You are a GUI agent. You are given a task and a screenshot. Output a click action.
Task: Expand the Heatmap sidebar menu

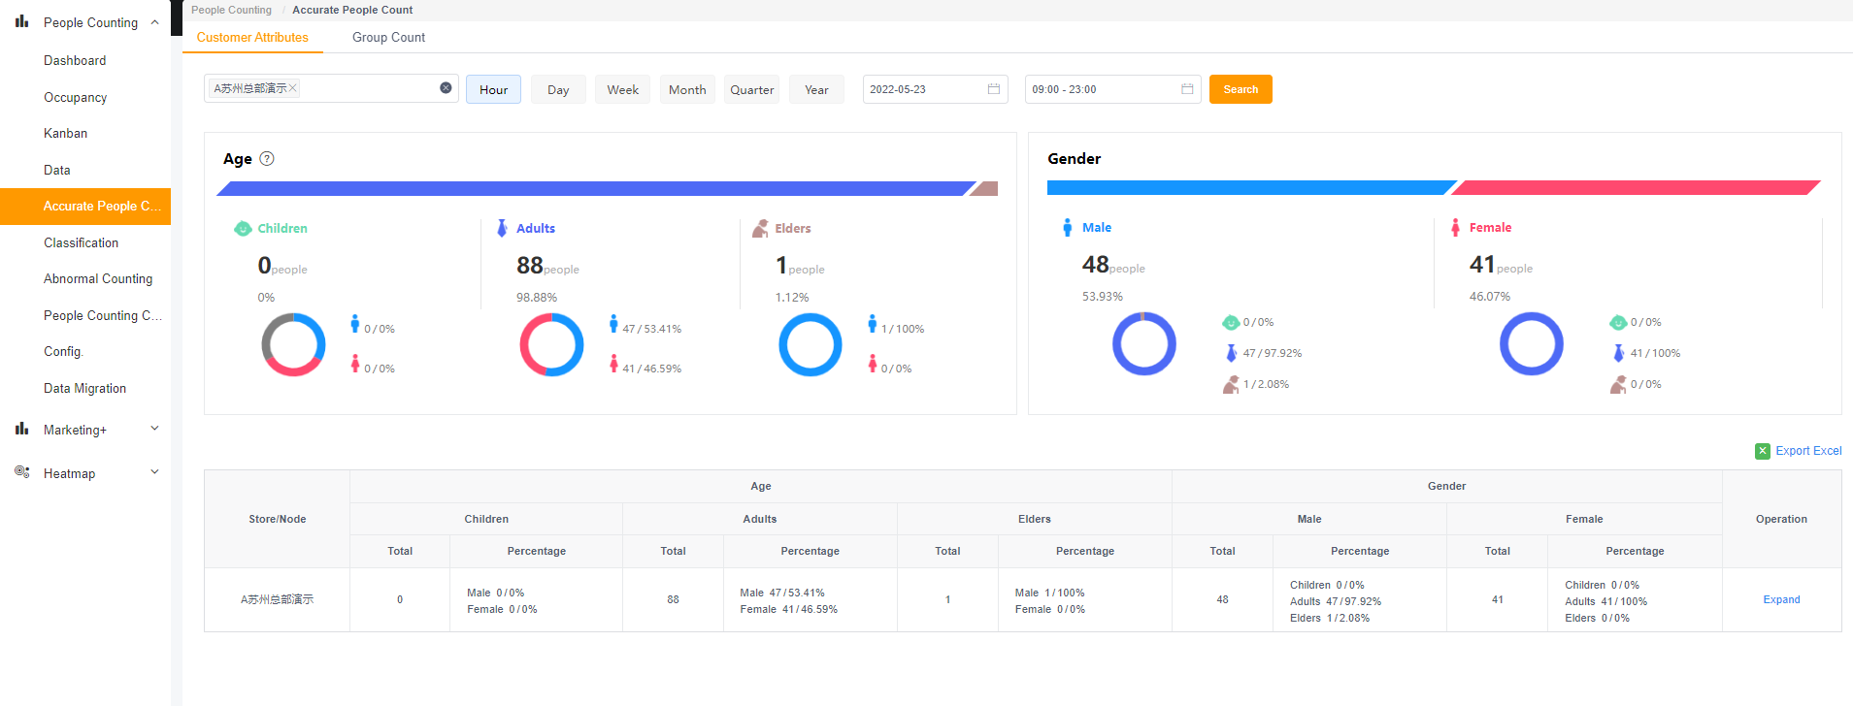coord(154,472)
